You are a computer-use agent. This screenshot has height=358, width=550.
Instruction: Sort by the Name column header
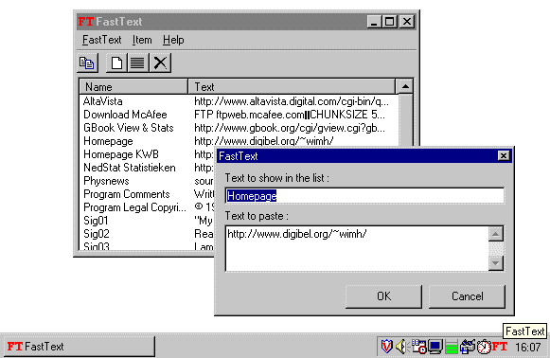(133, 87)
